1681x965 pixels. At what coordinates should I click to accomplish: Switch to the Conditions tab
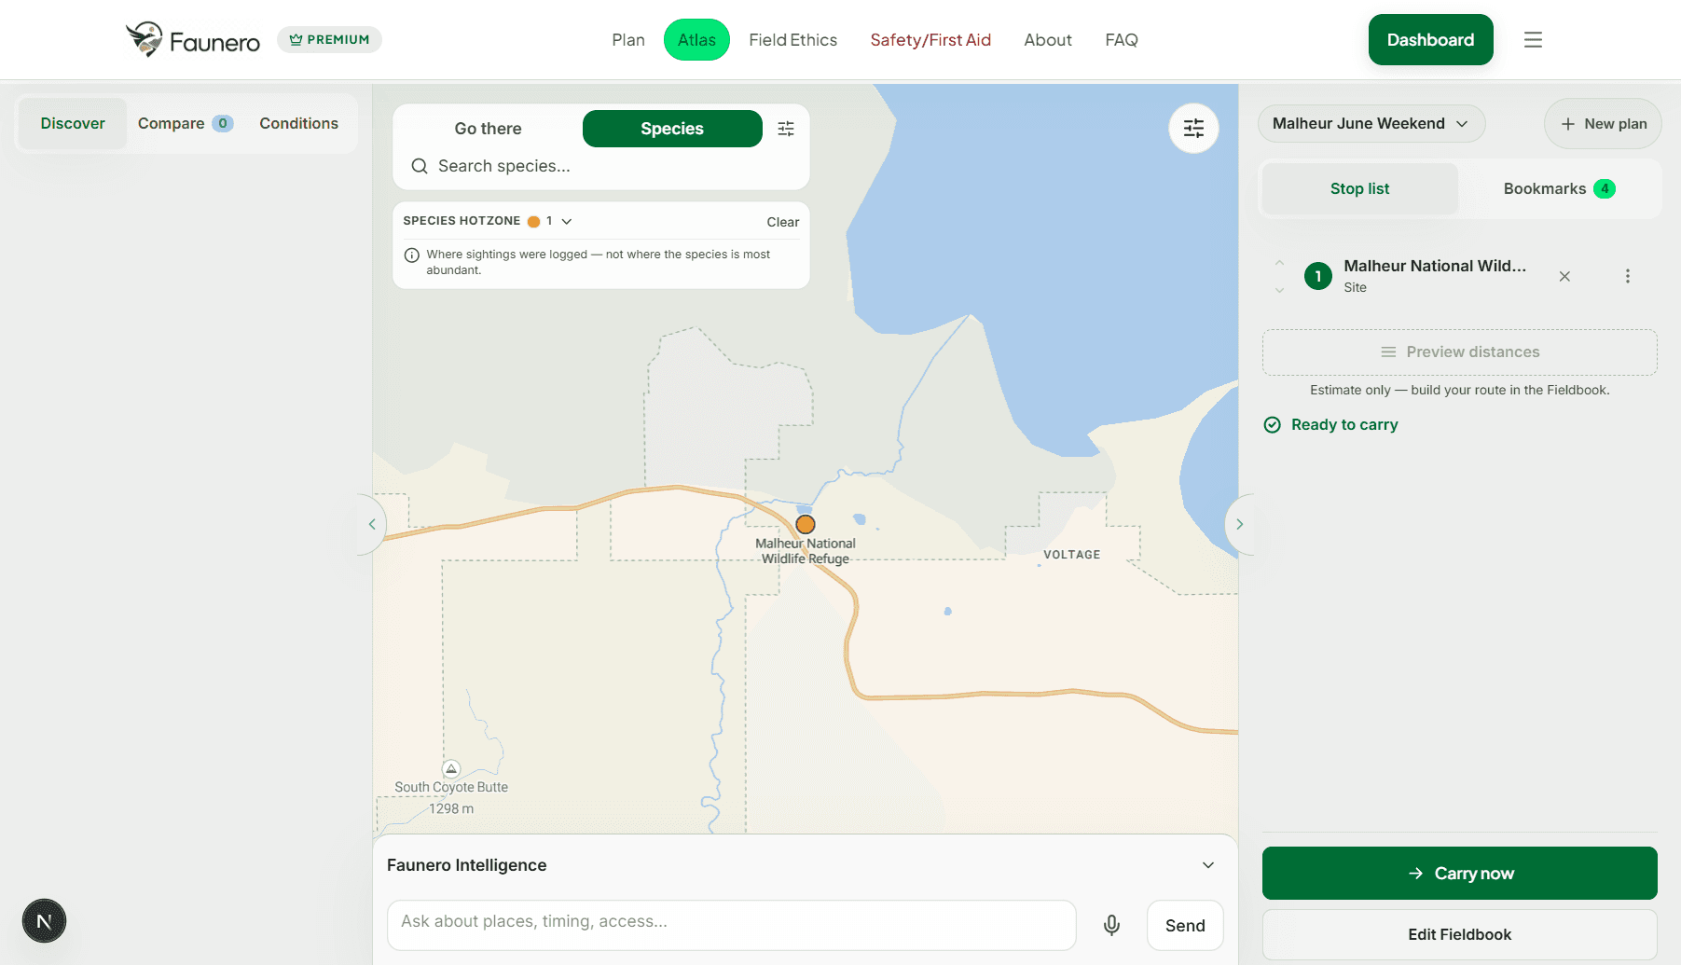[x=298, y=123]
